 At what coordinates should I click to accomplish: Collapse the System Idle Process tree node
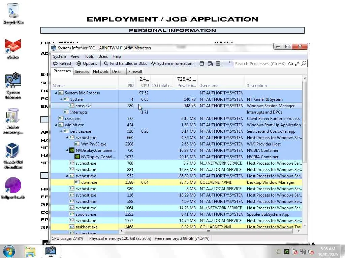(56, 93)
